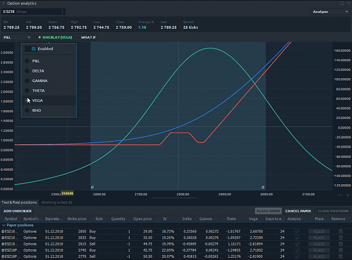Toggle the OVERLAY (VEGA) button

click(x=55, y=38)
